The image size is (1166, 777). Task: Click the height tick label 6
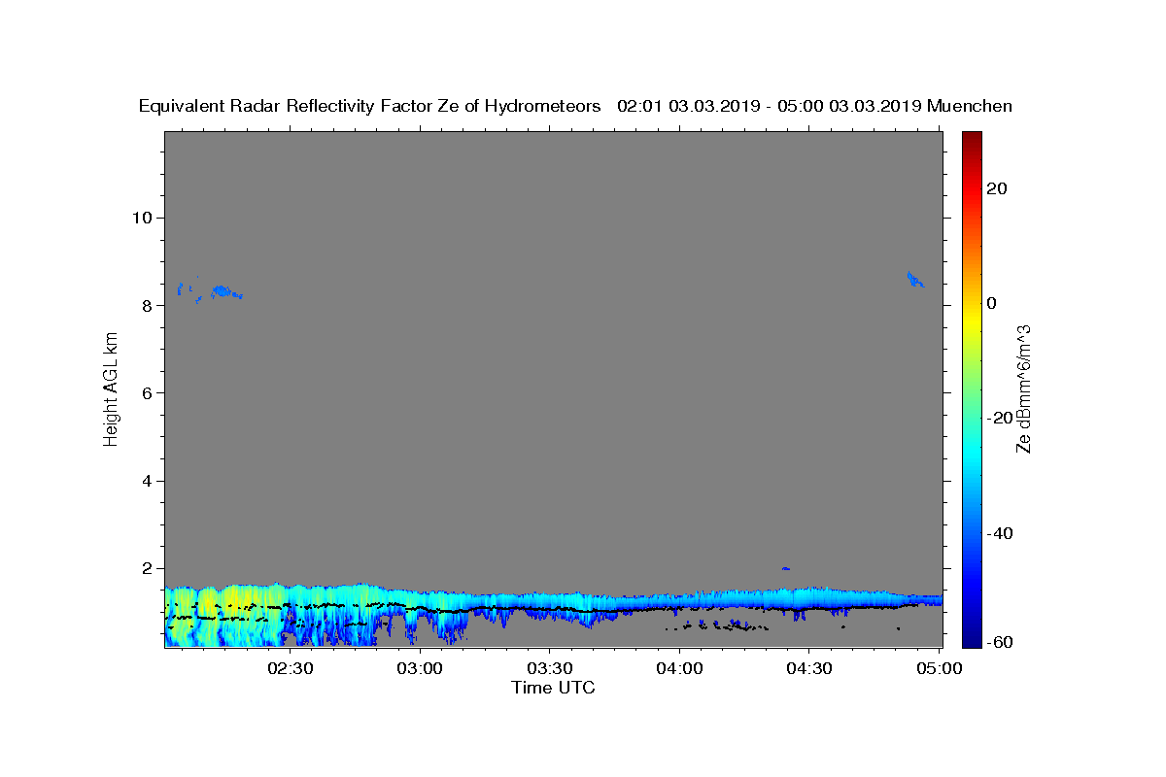point(145,392)
